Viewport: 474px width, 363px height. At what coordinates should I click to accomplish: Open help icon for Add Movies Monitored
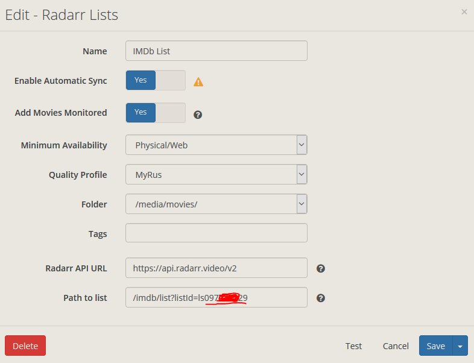(198, 115)
